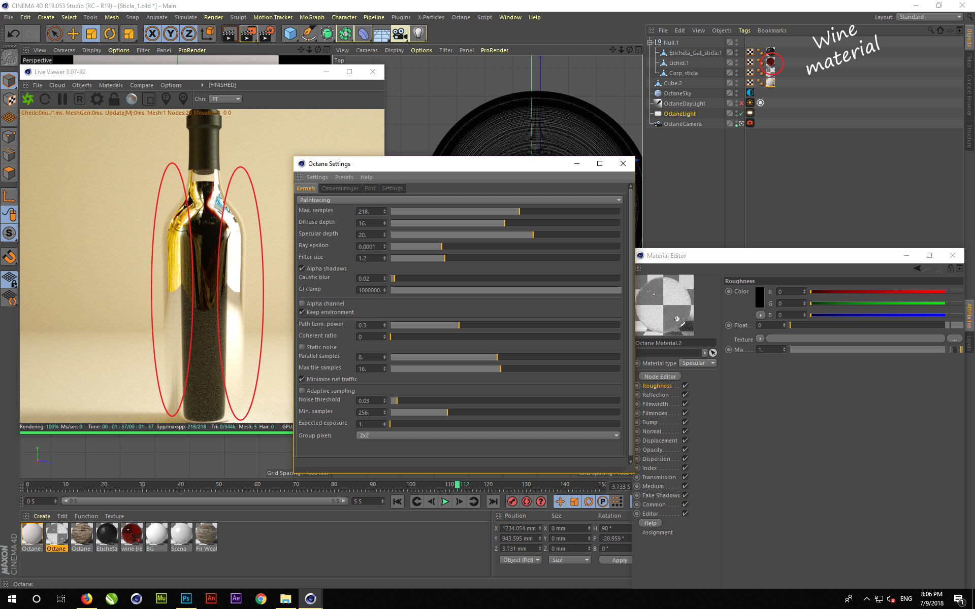Image resolution: width=975 pixels, height=609 pixels.
Task: Click the Octane send scene render icon
Action: pyautogui.click(x=28, y=99)
